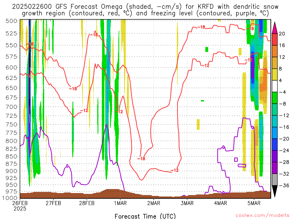Image resolution: width=292 pixels, height=219 pixels.
Task: Select the white -4-to-4 colorbar segment
Action: click(x=275, y=86)
